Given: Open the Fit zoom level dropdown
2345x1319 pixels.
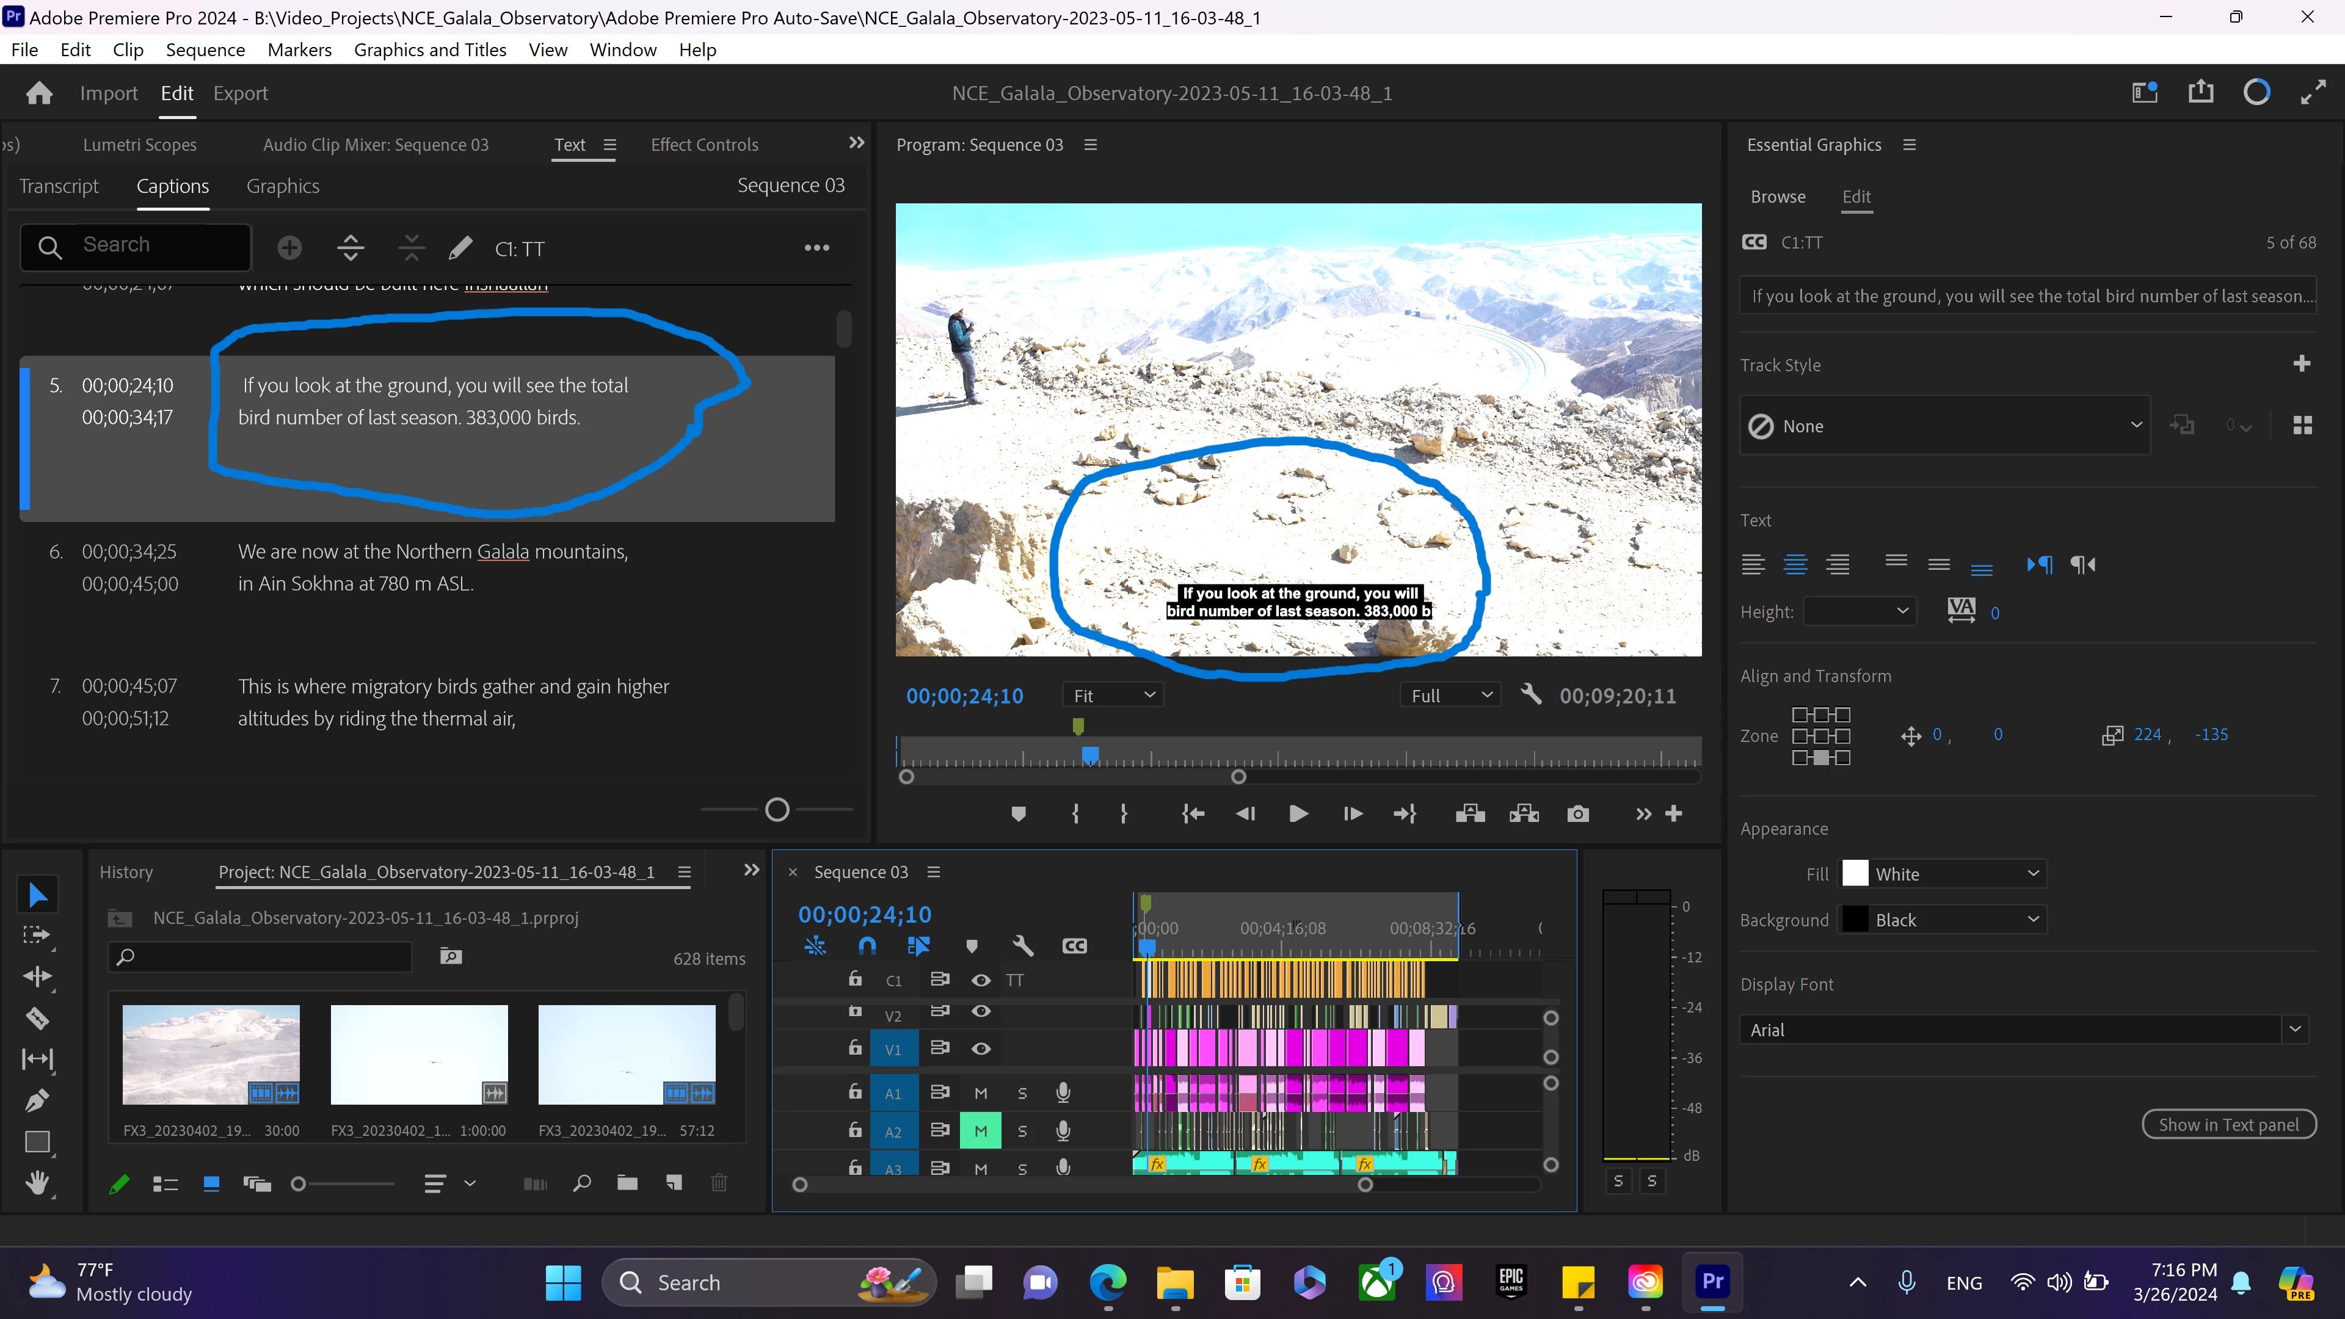Looking at the screenshot, I should click(1113, 696).
